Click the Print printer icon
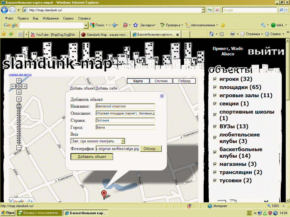Image resolution: width=290 pixels, height=217 pixels. tap(233, 34)
